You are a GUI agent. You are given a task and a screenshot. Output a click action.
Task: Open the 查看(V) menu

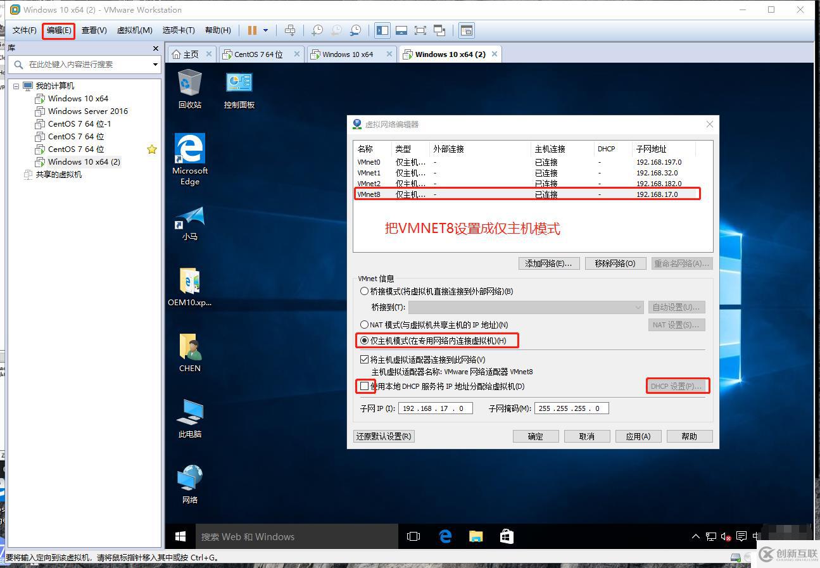pos(94,30)
